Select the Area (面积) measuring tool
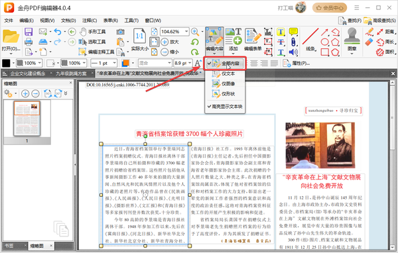Image resolution: width=398 pixels, height=253 pixels. point(385,52)
